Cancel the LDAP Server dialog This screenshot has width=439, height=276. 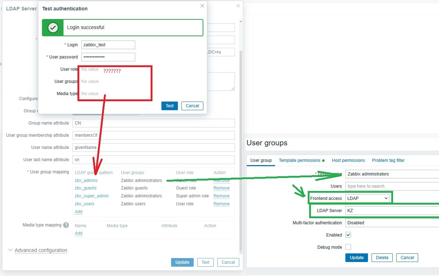[228, 262]
